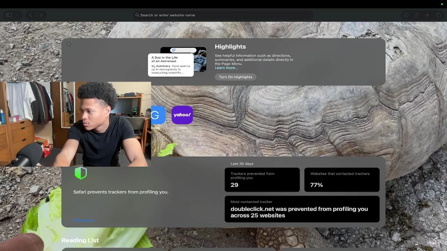Image resolution: width=447 pixels, height=251 pixels.
Task: Click the Share icon in Safari toolbar
Action: pos(417,15)
